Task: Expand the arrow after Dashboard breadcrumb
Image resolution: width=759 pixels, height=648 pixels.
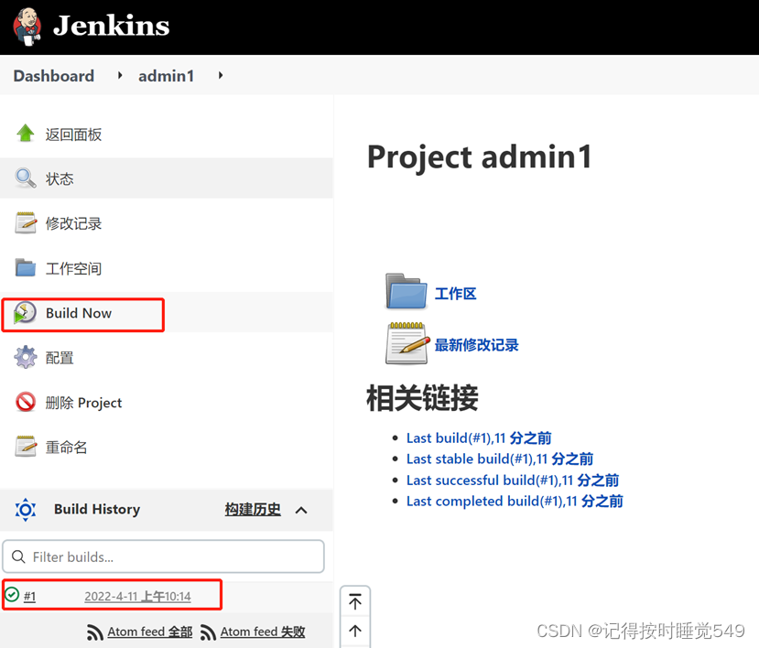Action: click(120, 75)
